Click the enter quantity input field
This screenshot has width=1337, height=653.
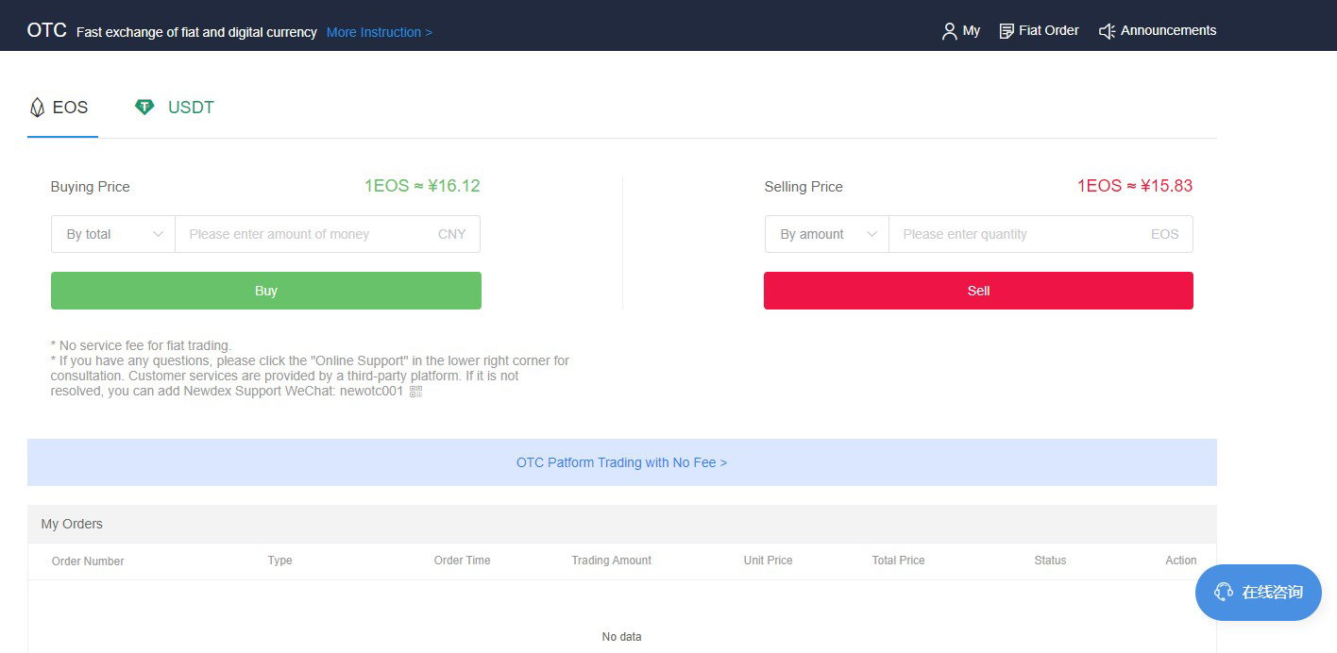[1041, 234]
